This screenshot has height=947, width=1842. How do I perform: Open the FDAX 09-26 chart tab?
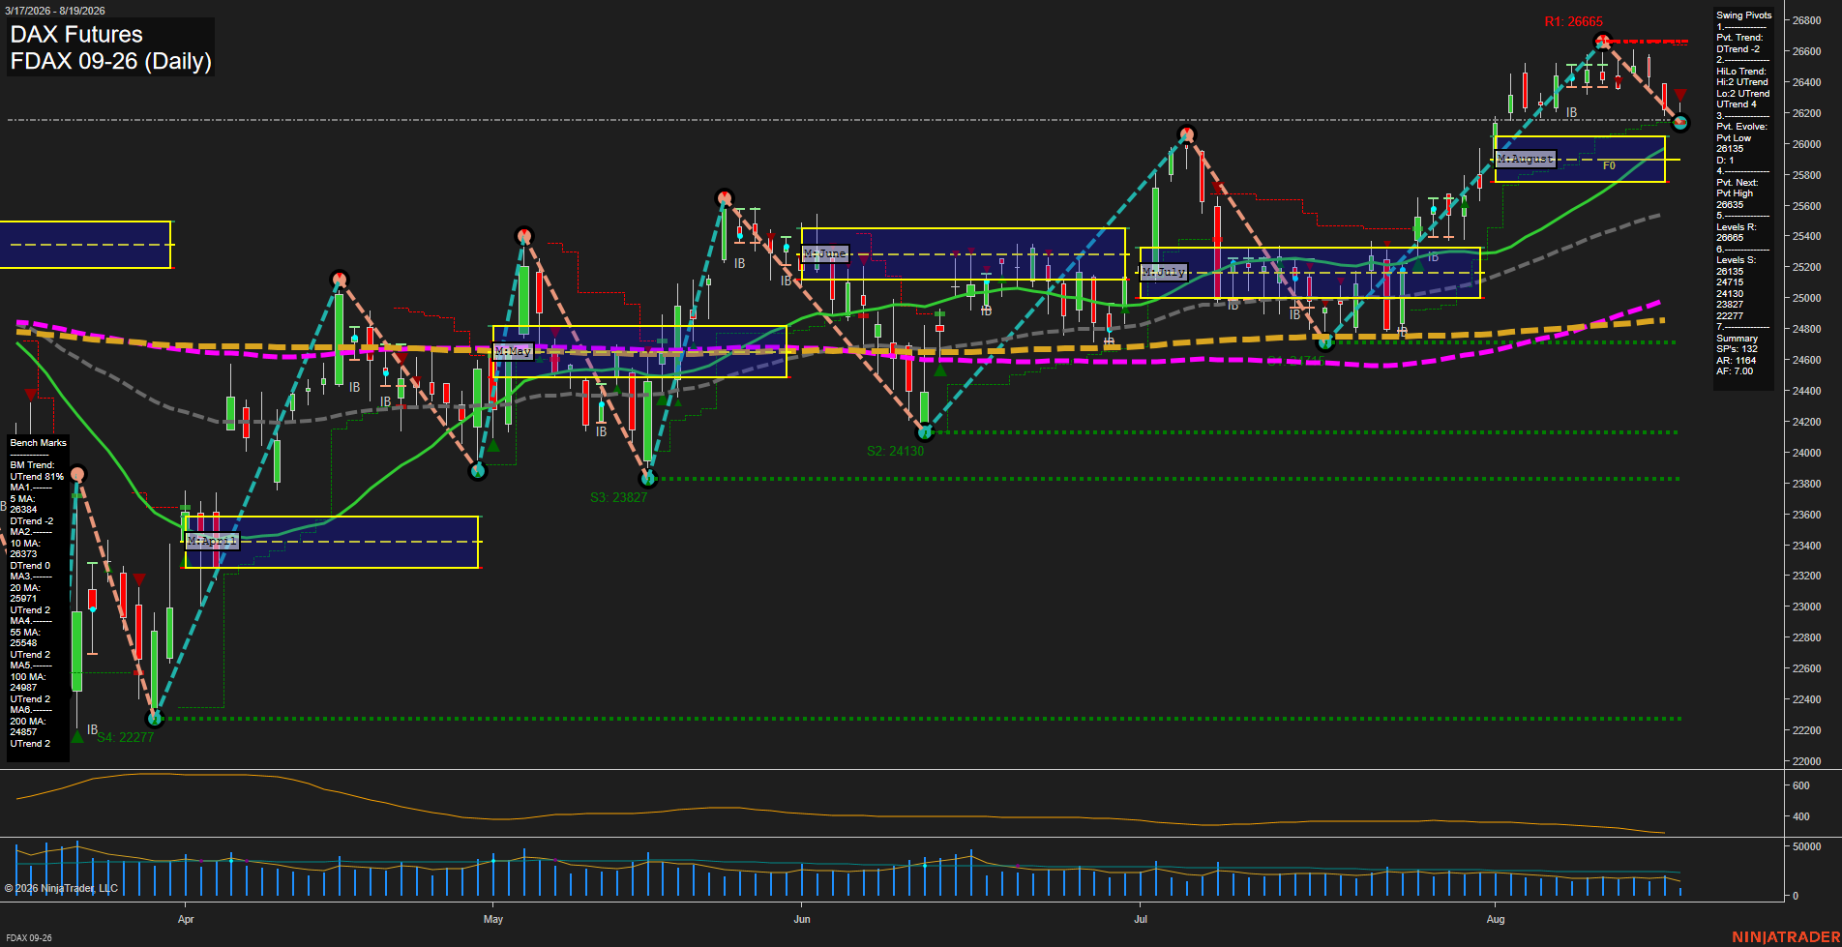(28, 937)
